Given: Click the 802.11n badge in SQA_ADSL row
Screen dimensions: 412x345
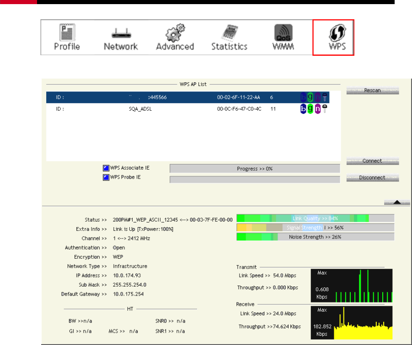Looking at the screenshot, I should pos(317,109).
